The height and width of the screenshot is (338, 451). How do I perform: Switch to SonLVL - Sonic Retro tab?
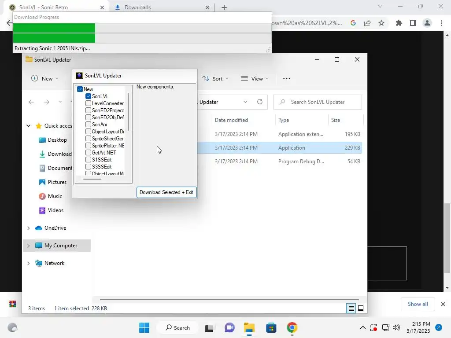coord(57,7)
